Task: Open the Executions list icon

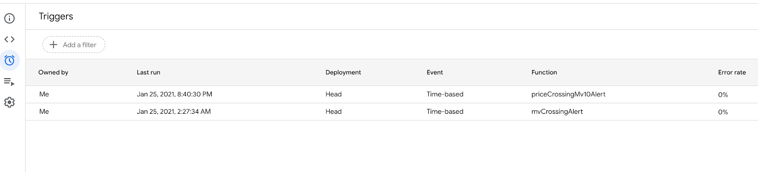Action: tap(9, 81)
